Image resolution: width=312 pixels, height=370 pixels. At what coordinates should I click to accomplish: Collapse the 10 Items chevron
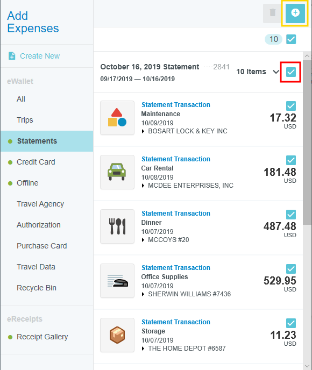tap(275, 72)
